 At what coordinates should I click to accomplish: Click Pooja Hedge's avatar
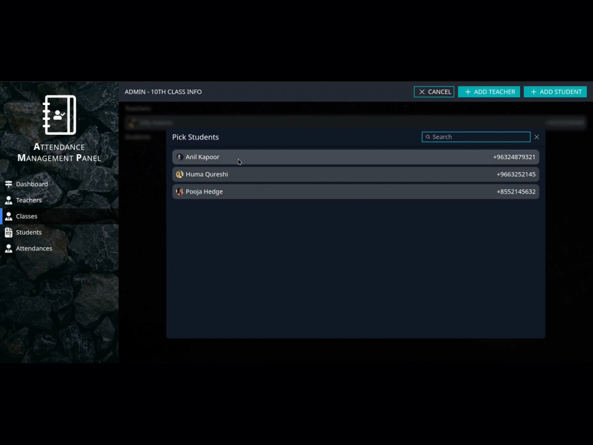pyautogui.click(x=180, y=192)
